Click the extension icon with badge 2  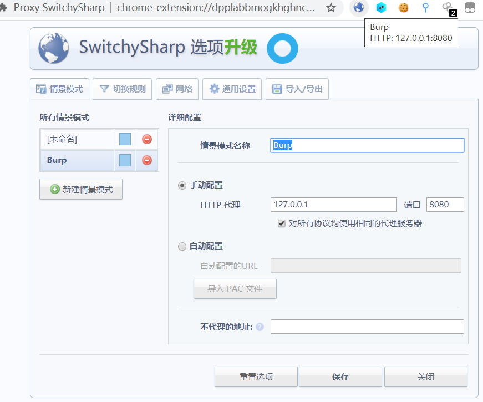pyautogui.click(x=449, y=9)
